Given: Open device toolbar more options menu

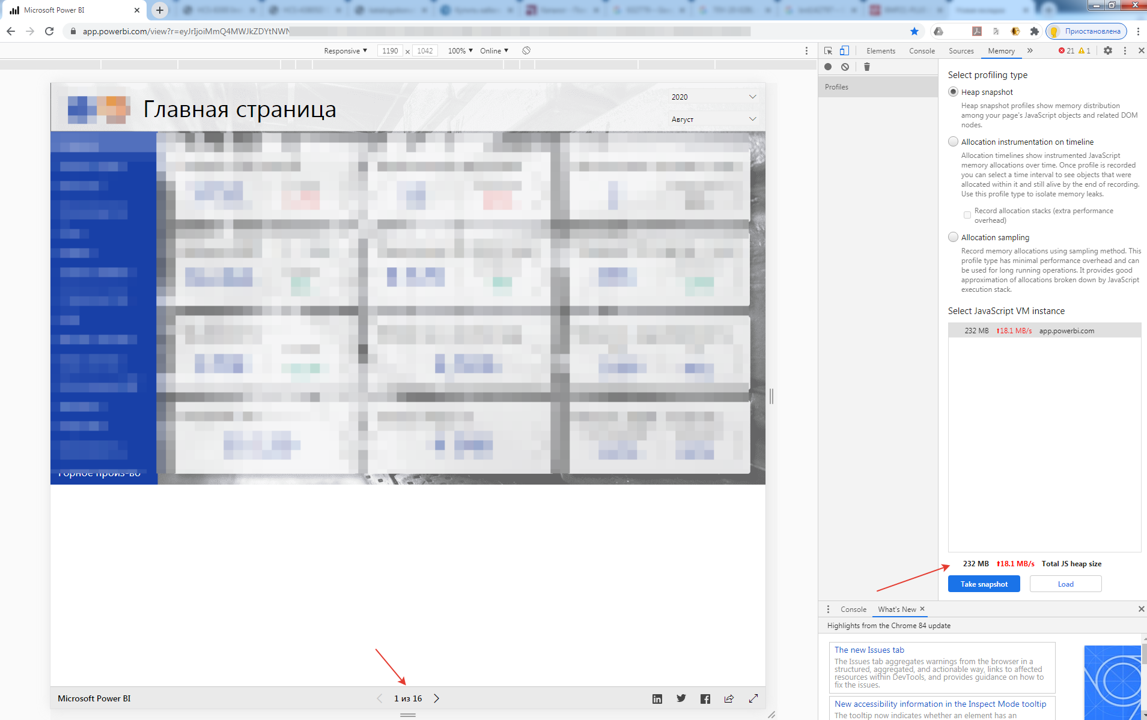Looking at the screenshot, I should [x=806, y=50].
